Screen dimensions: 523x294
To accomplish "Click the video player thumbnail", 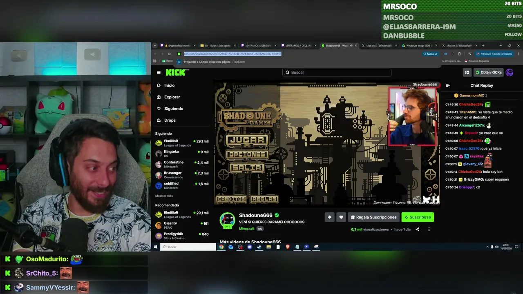I will click(x=327, y=143).
